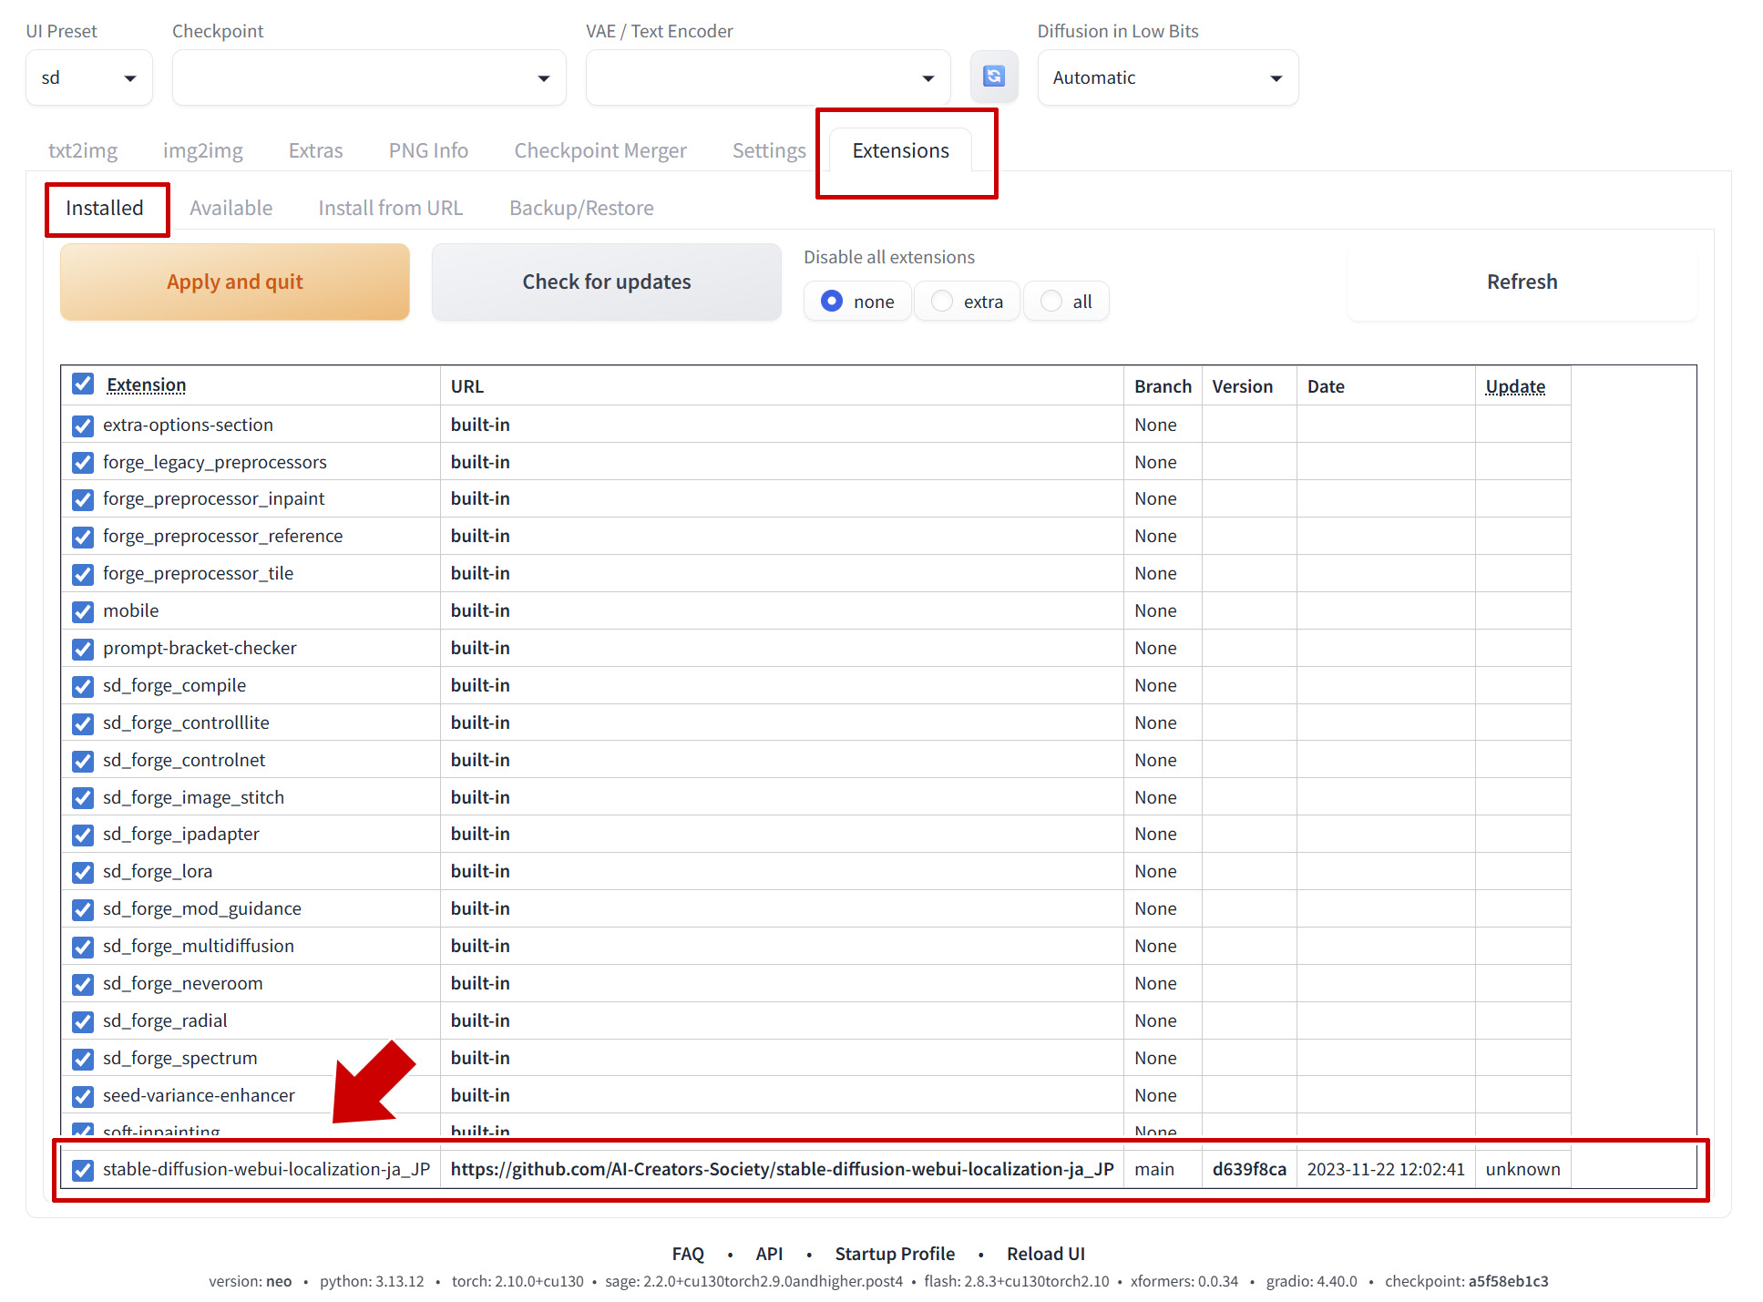Toggle the header select-all Extension checkbox
The image size is (1763, 1302).
point(83,384)
